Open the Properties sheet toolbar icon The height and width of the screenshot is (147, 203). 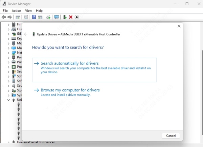(x=26, y=17)
